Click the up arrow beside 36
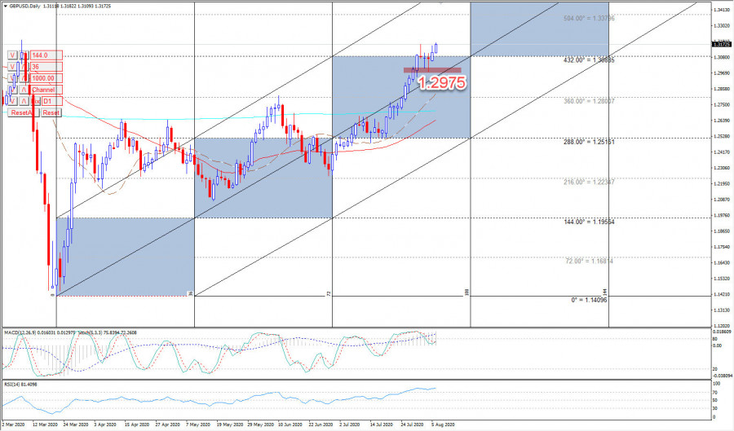This screenshot has width=734, height=431. pos(24,67)
